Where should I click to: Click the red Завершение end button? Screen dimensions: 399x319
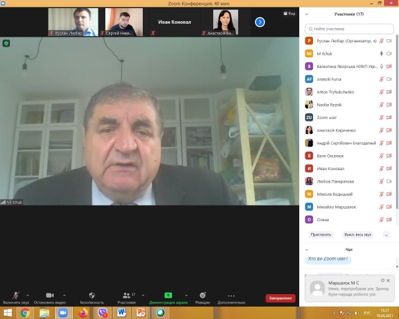(280, 298)
